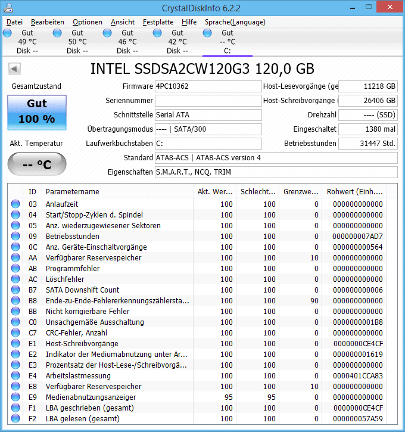Open the Bearbeiten menu

pyautogui.click(x=48, y=22)
